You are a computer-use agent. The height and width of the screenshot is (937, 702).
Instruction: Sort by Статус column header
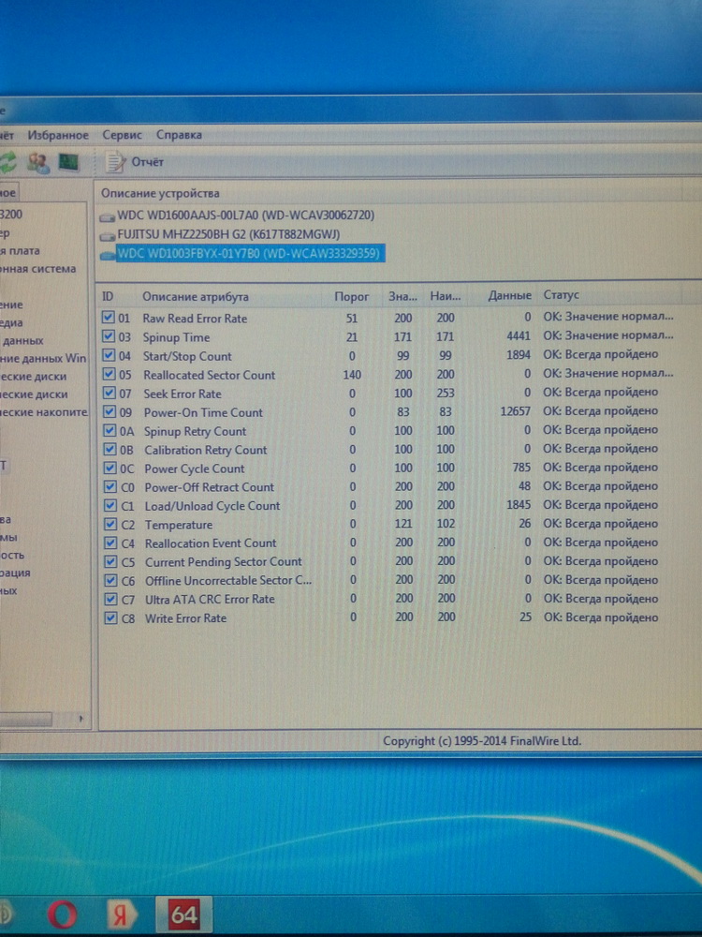[x=561, y=294]
